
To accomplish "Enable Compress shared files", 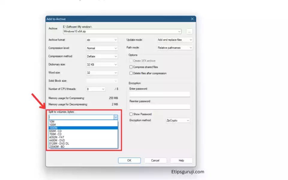I will [131, 67].
